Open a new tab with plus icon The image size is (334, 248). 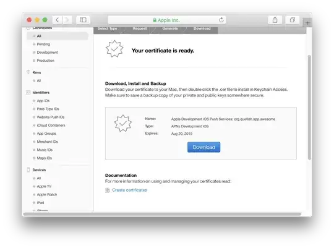point(307,23)
